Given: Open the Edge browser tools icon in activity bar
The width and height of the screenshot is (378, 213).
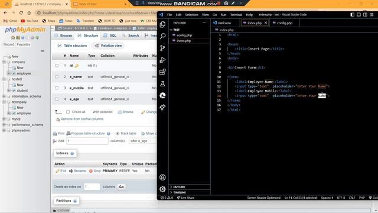Looking at the screenshot, I should pos(163,95).
